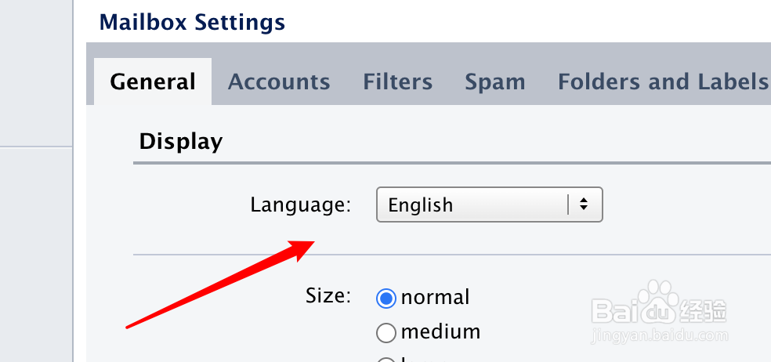Click the 'Language:' field label

click(x=300, y=205)
